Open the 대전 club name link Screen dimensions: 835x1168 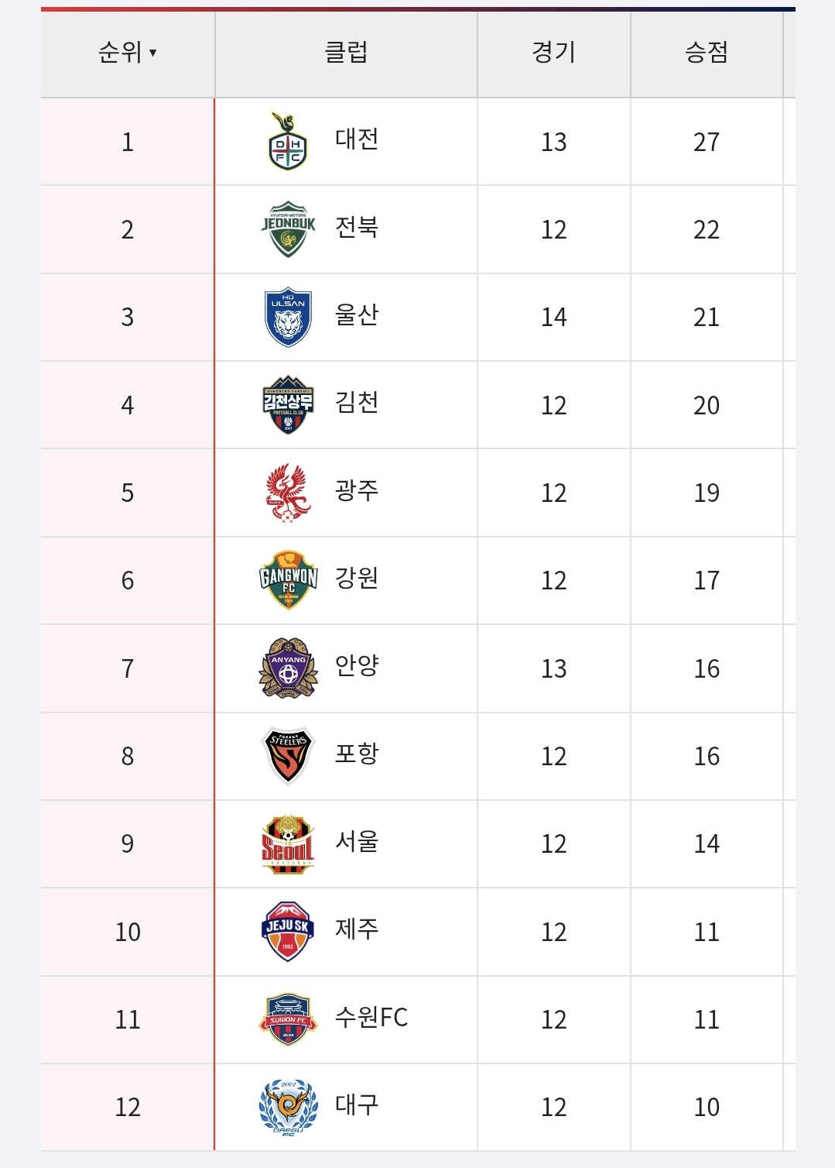[x=357, y=139]
